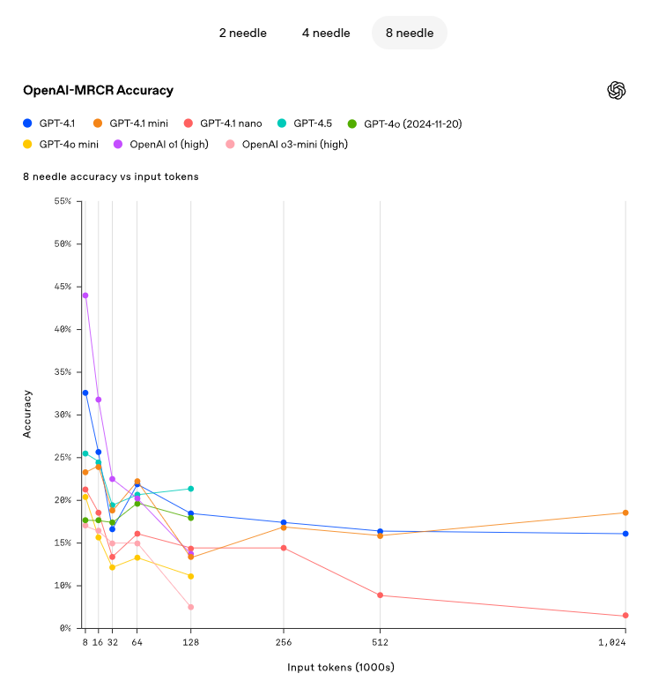
Task: Click the 512 x-axis tick label
Action: [x=380, y=642]
